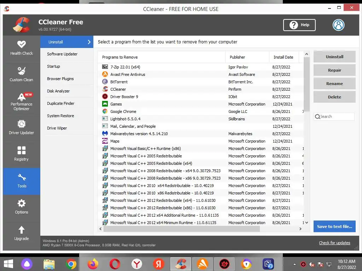Viewport: 362px width, 271px height.
Task: Open the Options section
Action: click(22, 207)
